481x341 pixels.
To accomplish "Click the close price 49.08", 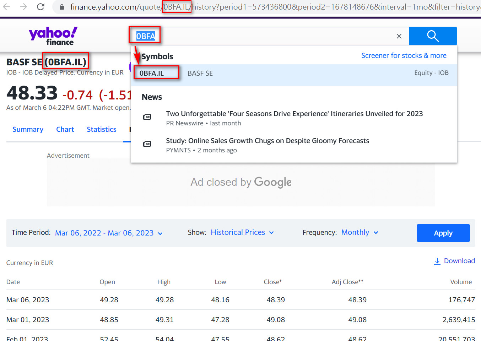I will (x=276, y=320).
